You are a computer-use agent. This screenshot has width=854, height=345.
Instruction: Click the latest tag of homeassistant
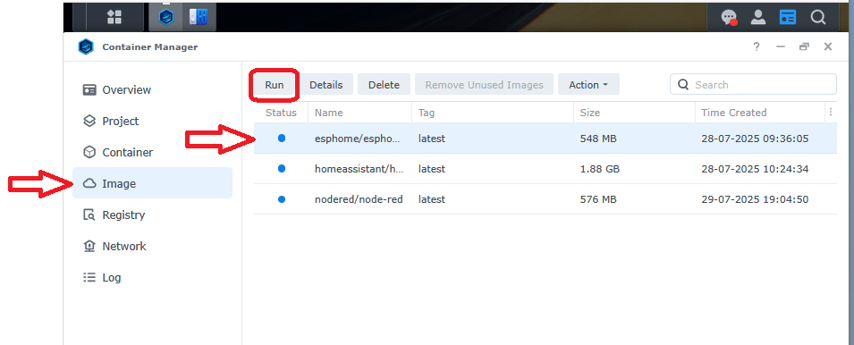tap(432, 169)
